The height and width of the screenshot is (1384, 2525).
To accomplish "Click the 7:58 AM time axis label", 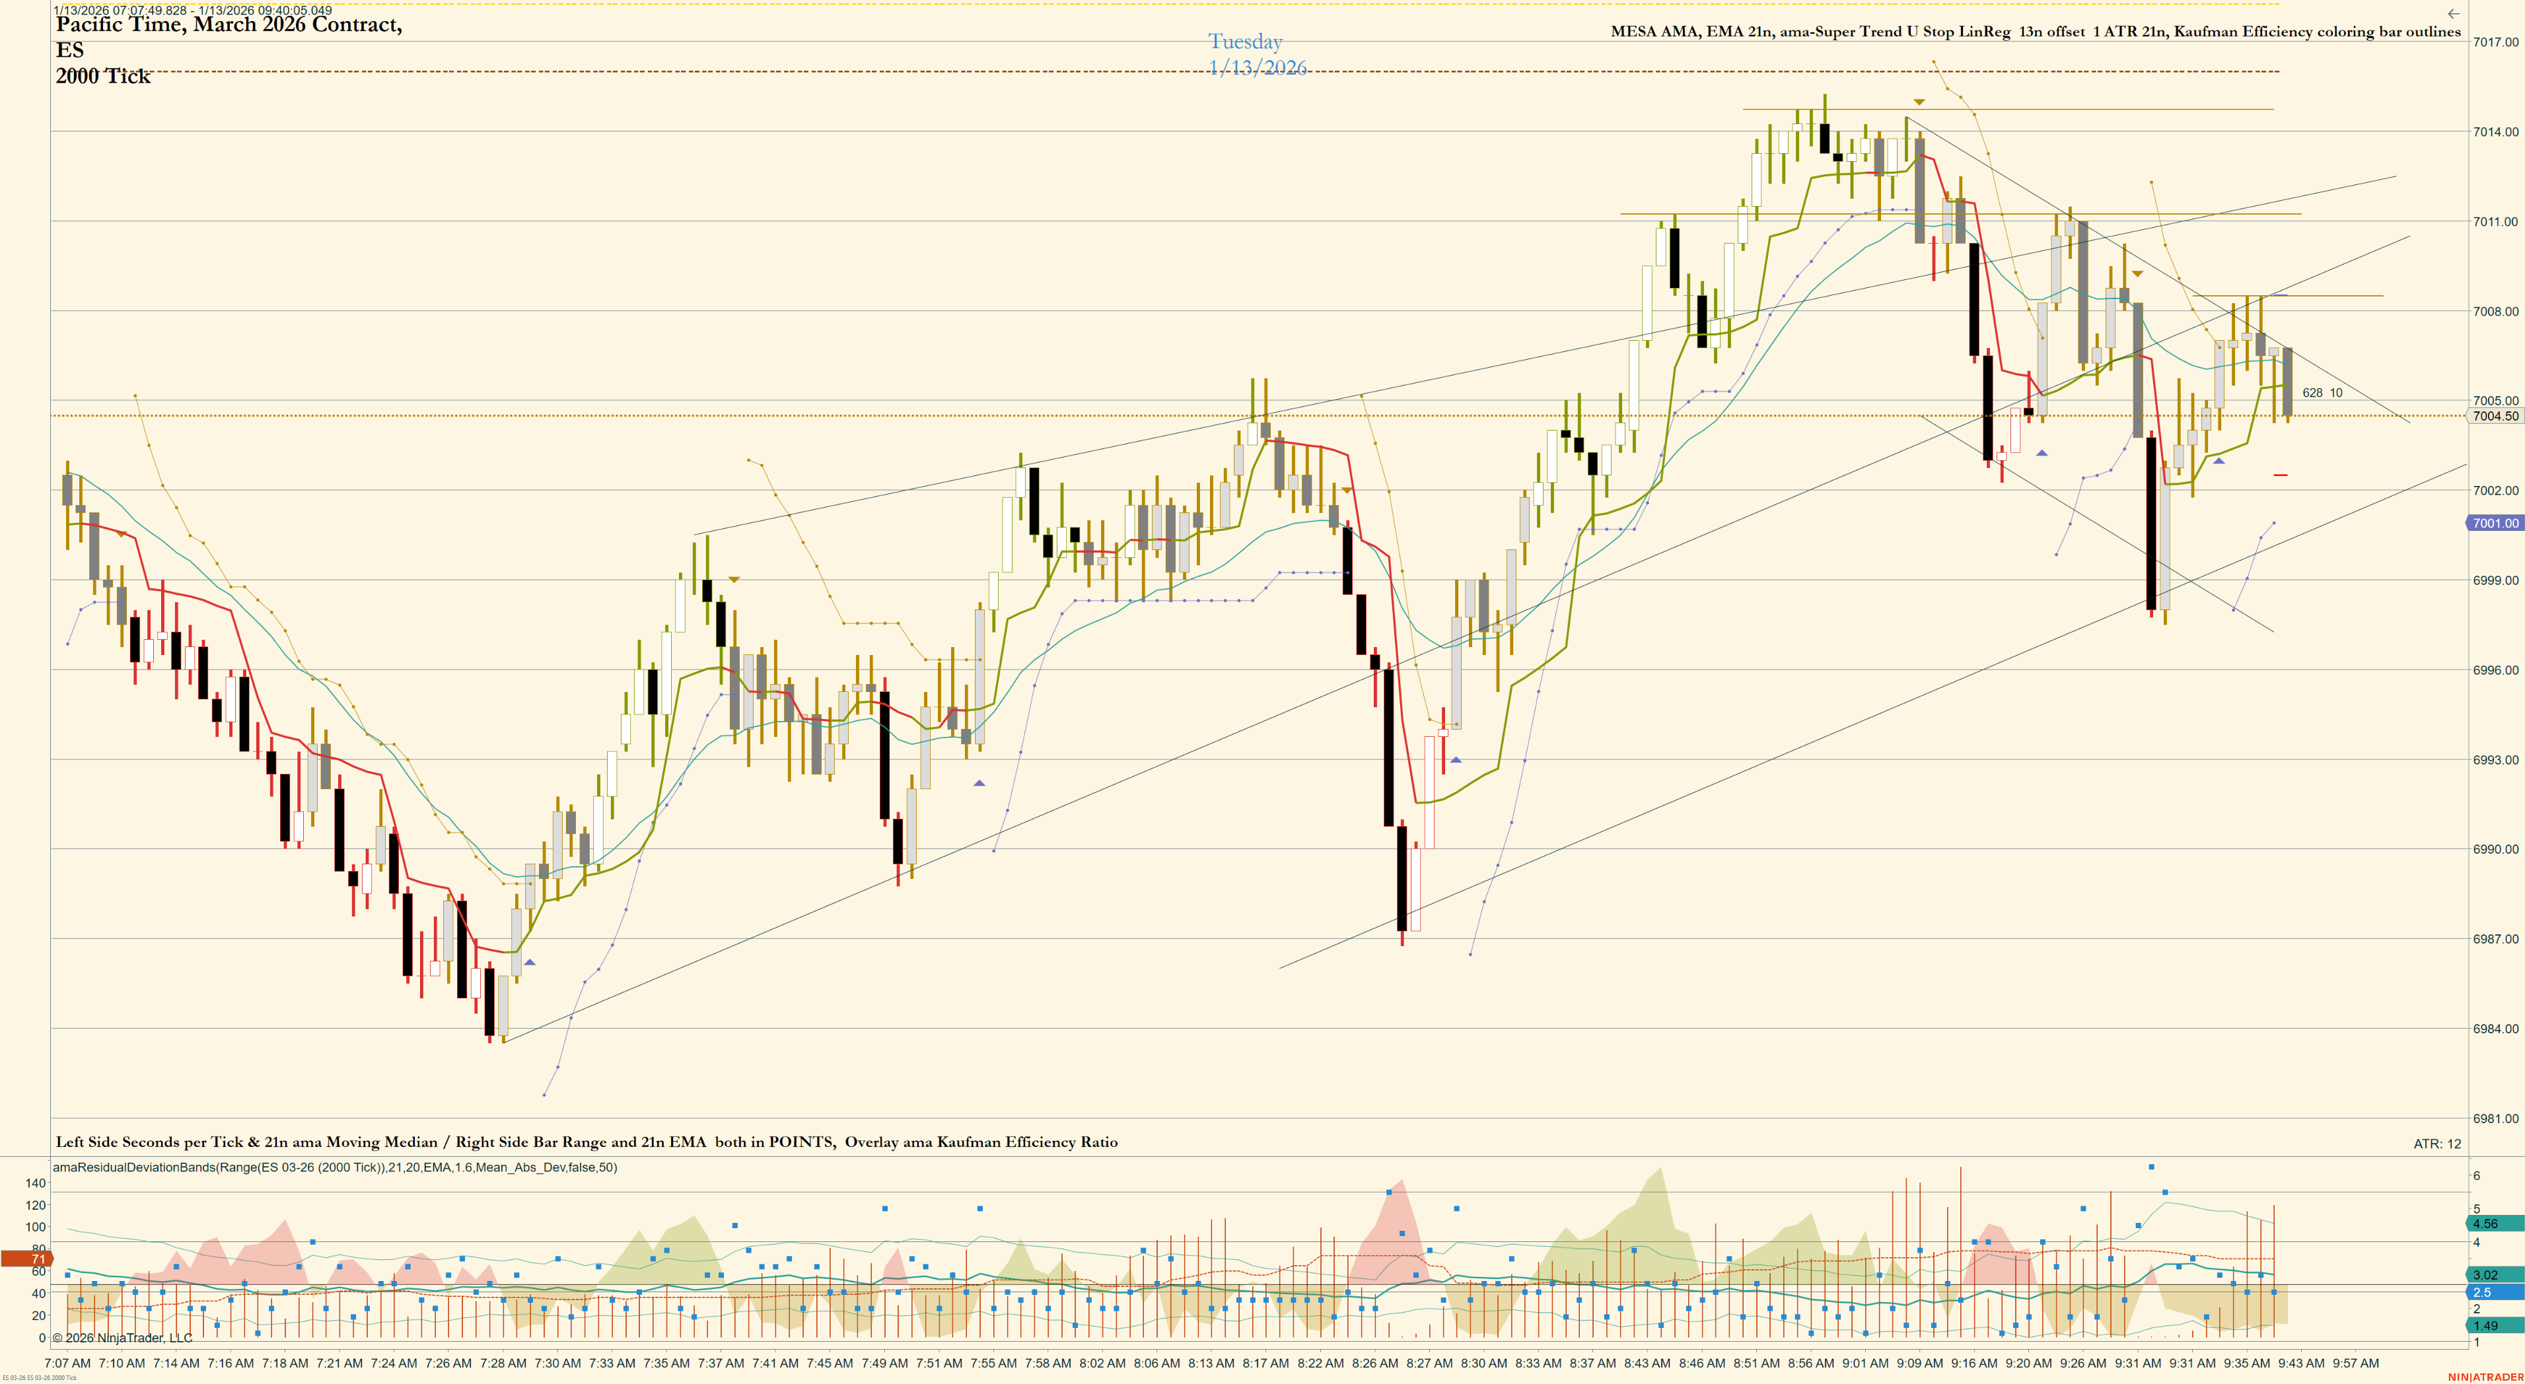I will (1048, 1364).
